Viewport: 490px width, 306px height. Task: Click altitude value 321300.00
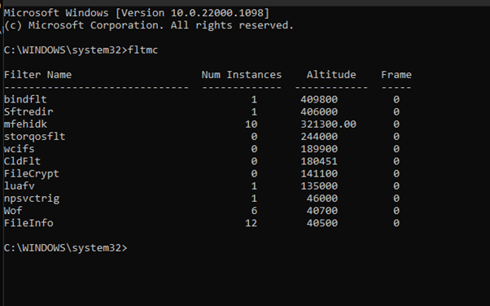click(x=329, y=124)
